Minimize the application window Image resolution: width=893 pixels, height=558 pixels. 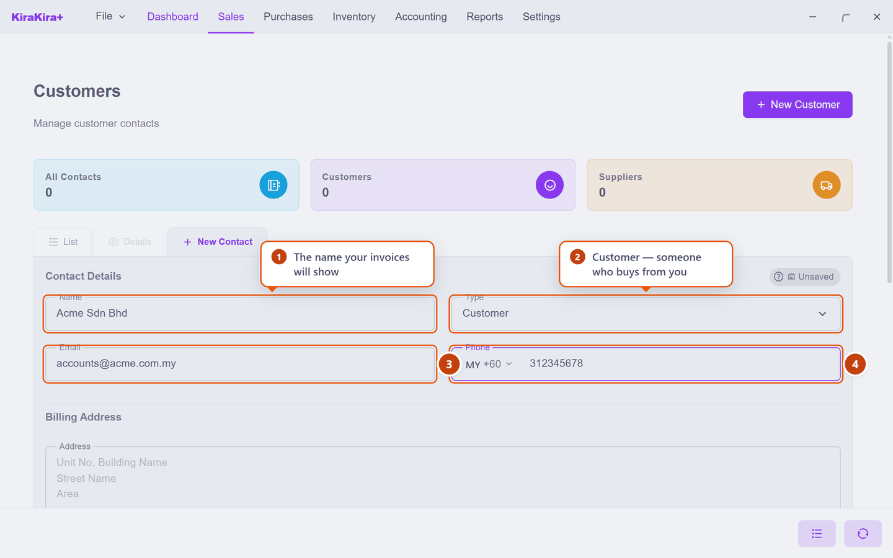812,17
